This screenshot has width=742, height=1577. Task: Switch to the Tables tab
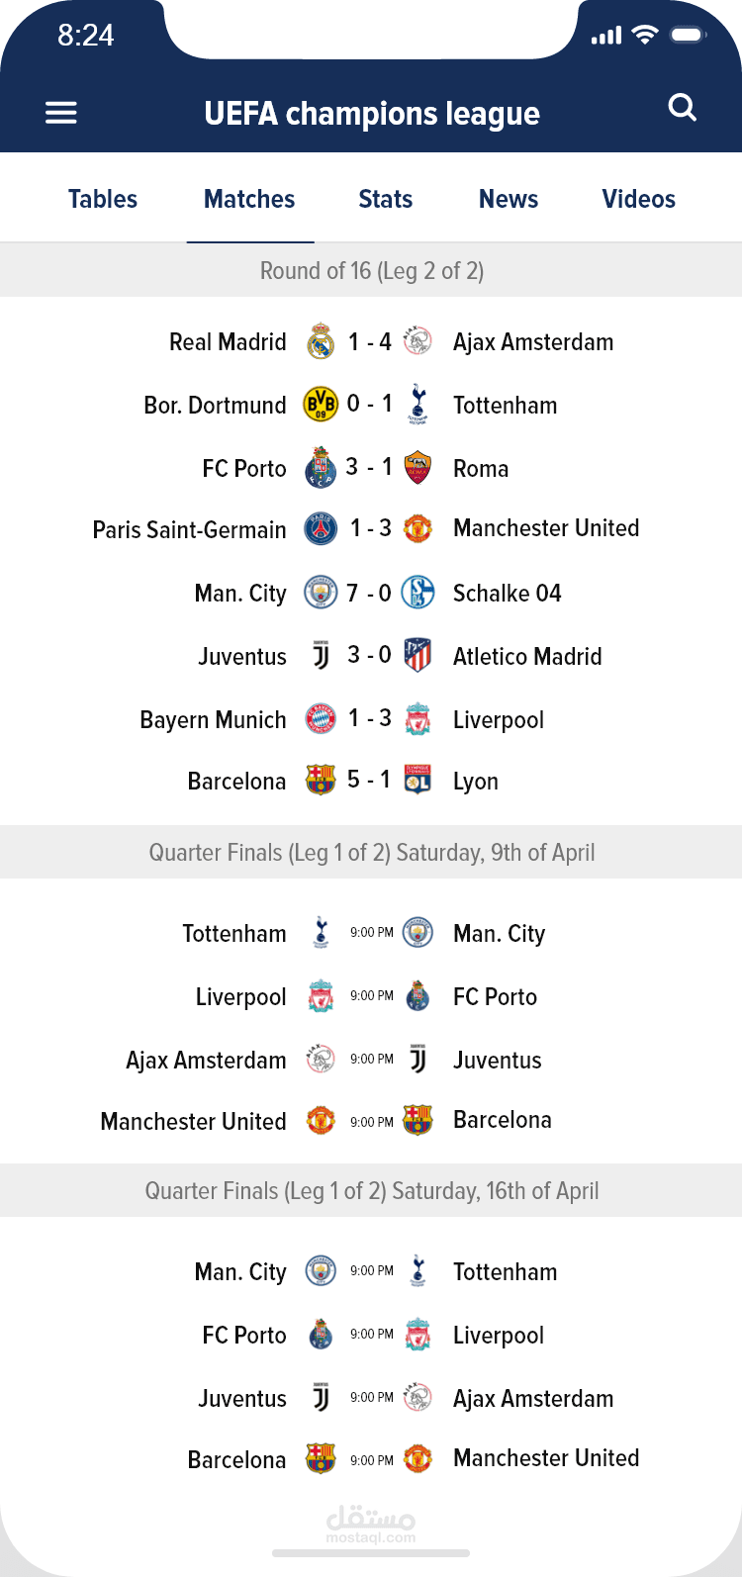103,199
